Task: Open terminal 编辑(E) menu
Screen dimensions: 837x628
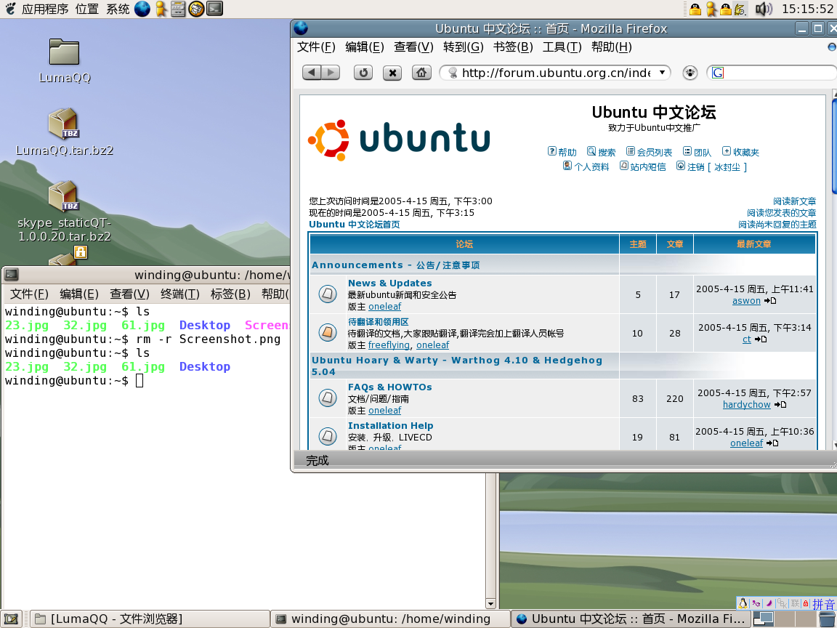Action: [x=79, y=294]
